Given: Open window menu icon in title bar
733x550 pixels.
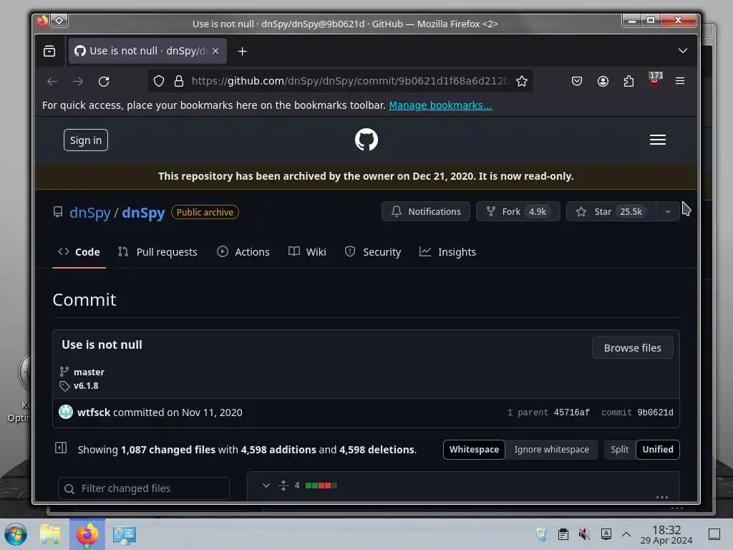Looking at the screenshot, I should click(x=42, y=21).
